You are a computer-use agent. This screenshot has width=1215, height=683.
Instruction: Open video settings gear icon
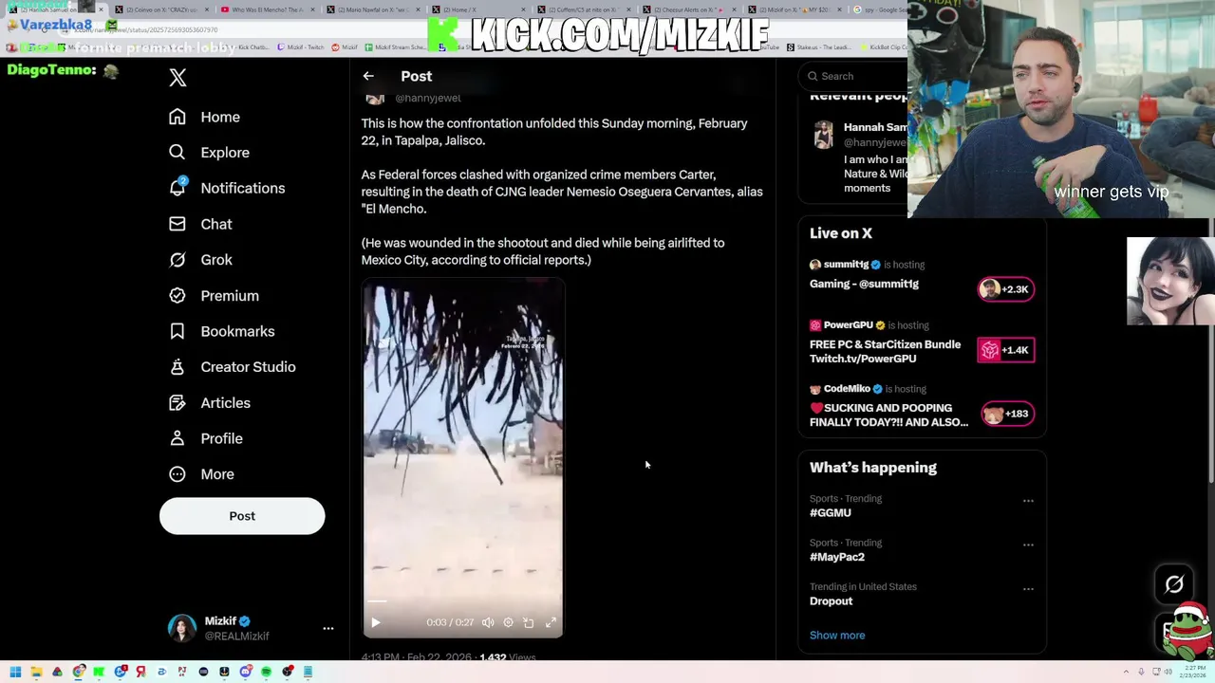pyautogui.click(x=508, y=622)
